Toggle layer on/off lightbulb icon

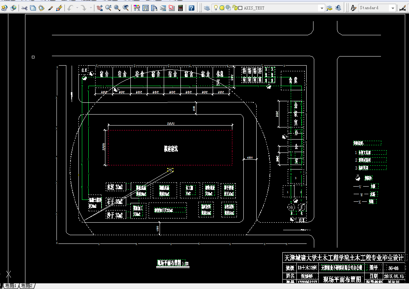pyautogui.click(x=216, y=8)
